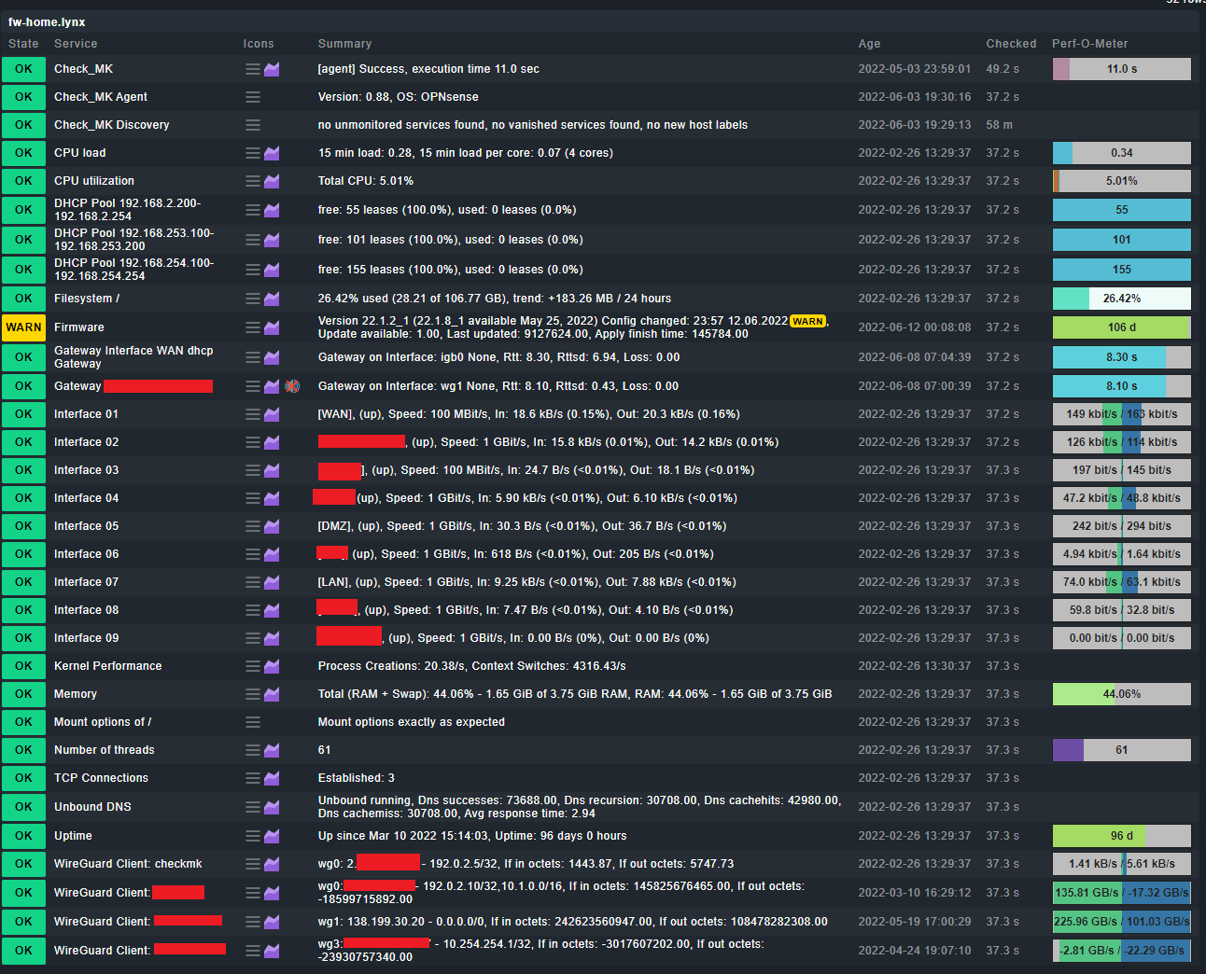Open the Firmware service link
The height and width of the screenshot is (974, 1206).
click(x=79, y=327)
